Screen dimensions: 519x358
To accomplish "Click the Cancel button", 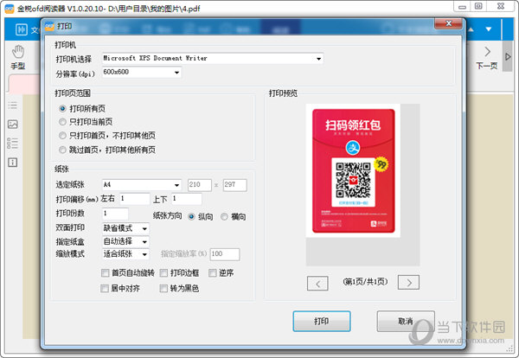I will (406, 321).
